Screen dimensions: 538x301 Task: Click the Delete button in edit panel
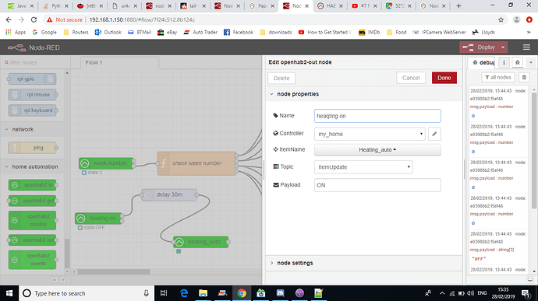(281, 78)
